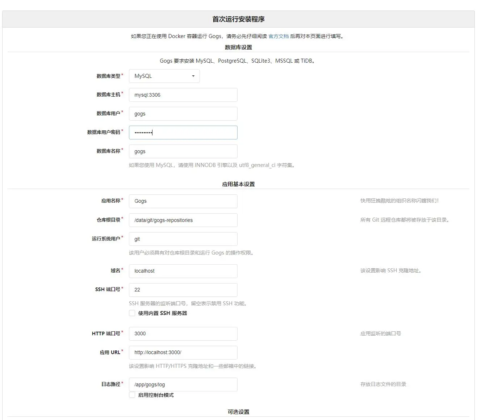Click the 运行系统用户 field containing git
The width and height of the screenshot is (477, 420).
(183, 239)
